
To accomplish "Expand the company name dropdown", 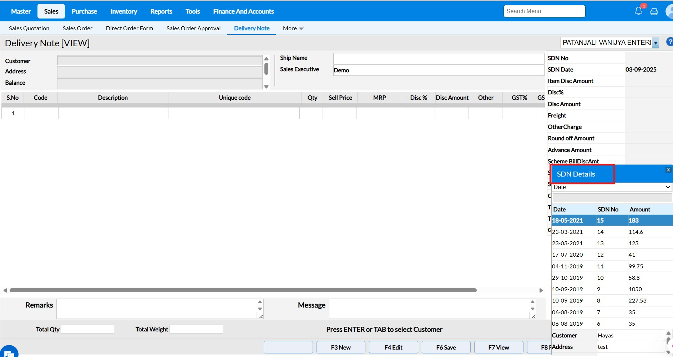I will click(656, 43).
